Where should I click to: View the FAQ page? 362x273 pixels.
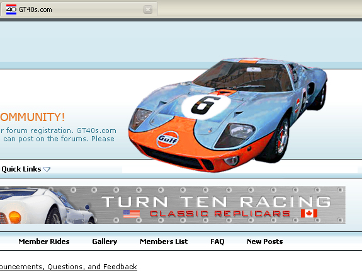[217, 241]
